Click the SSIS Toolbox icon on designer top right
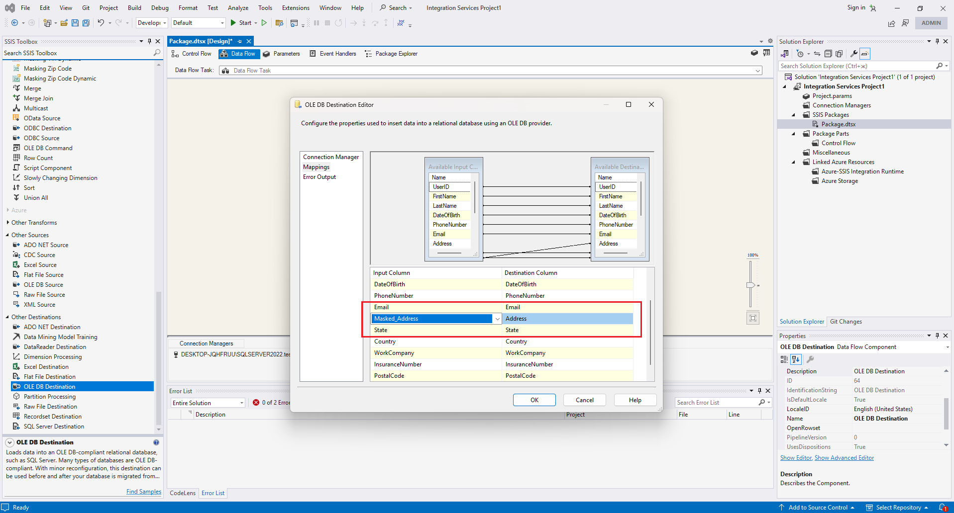The image size is (954, 513). 754,53
